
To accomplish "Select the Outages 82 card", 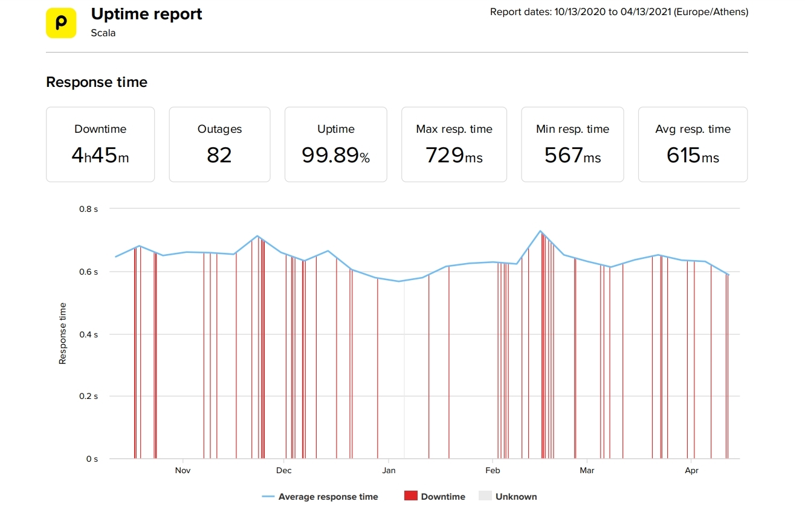I will tap(219, 144).
